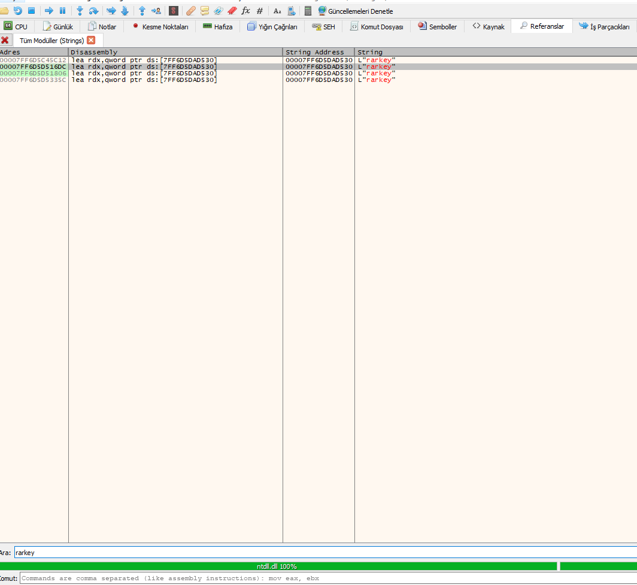Open the Comments speech bubble icon
Screen dimensions: 637x585
pyautogui.click(x=205, y=11)
